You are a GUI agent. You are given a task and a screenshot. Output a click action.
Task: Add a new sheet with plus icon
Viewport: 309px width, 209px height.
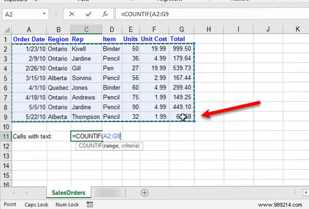coord(144,193)
